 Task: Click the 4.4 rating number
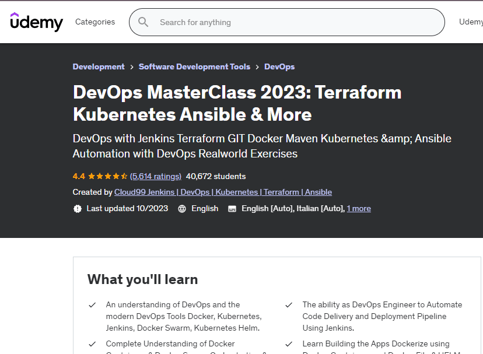[79, 176]
